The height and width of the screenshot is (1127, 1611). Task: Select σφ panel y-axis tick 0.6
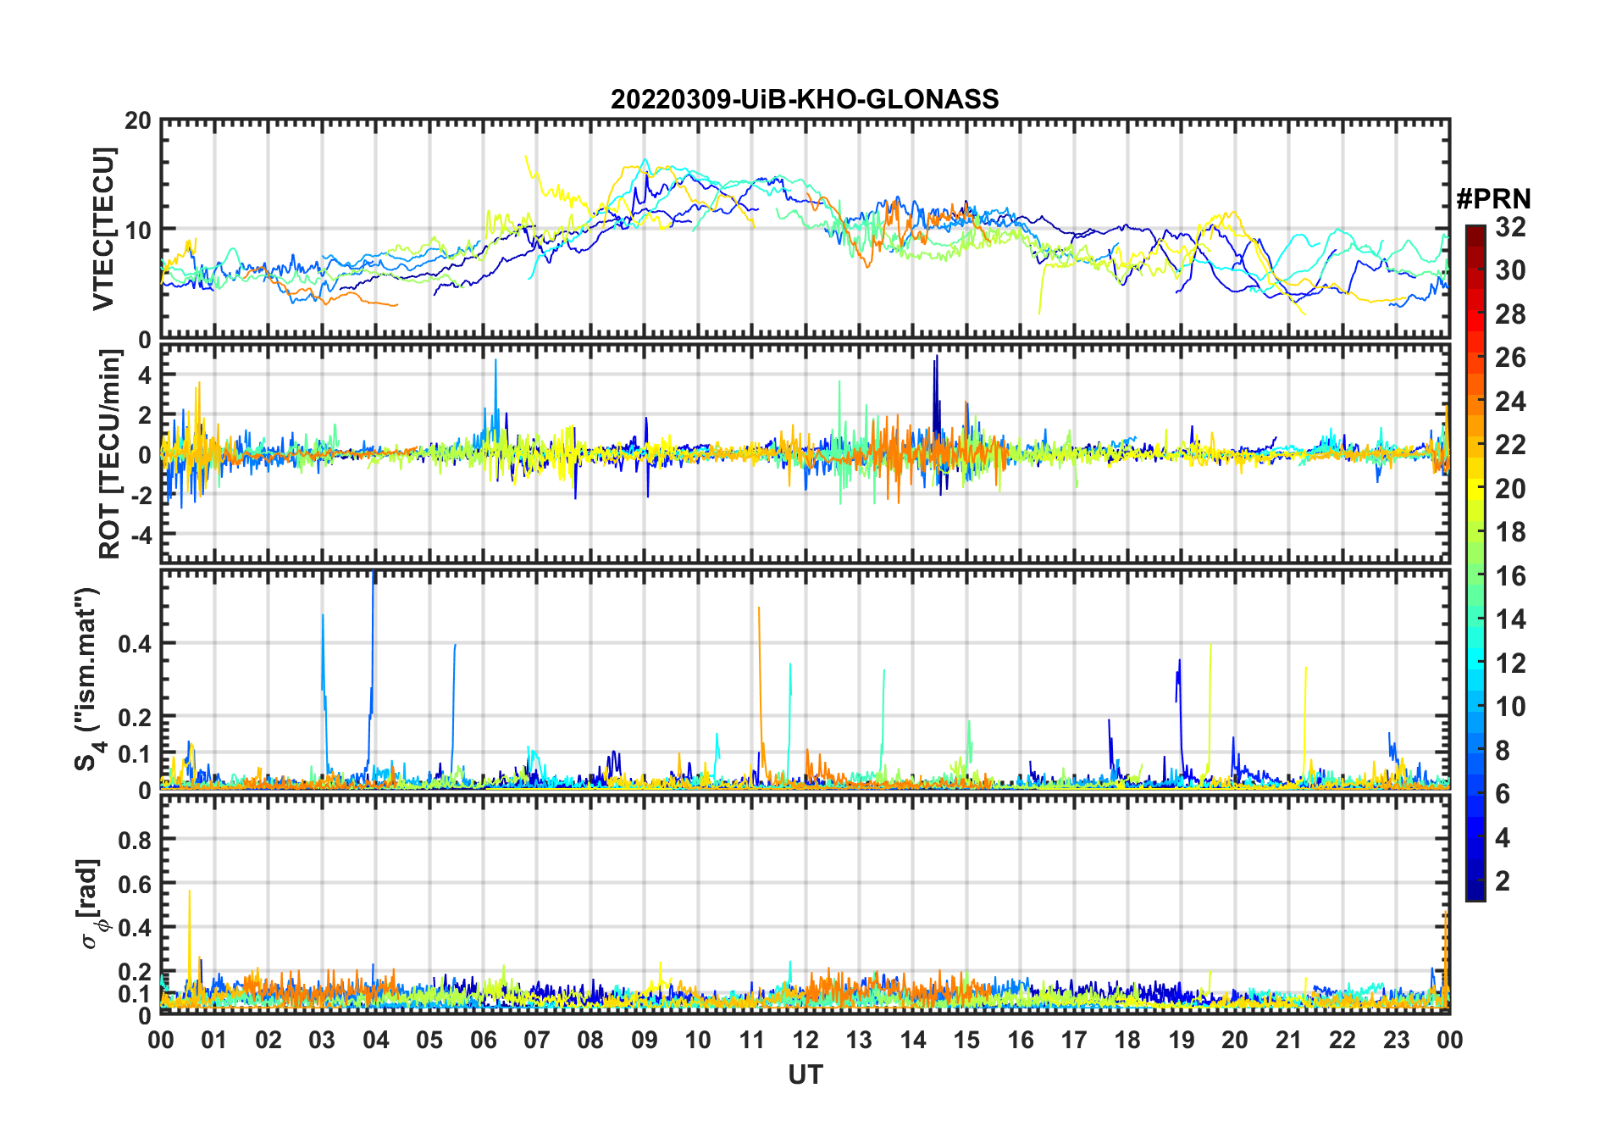pyautogui.click(x=136, y=884)
